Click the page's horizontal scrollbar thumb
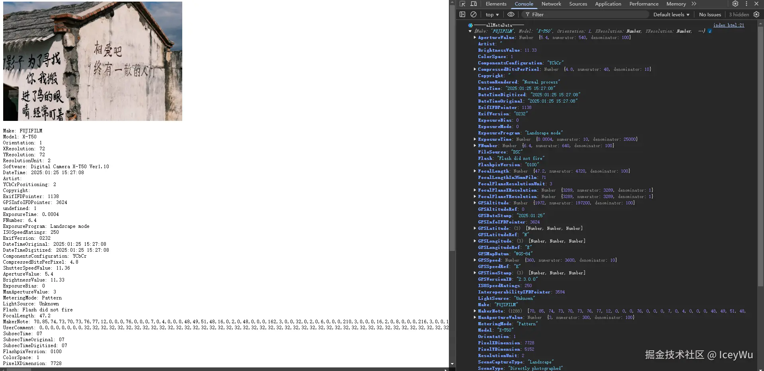 coord(19,369)
